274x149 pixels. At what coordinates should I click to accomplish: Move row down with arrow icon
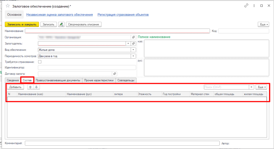(x=36, y=87)
